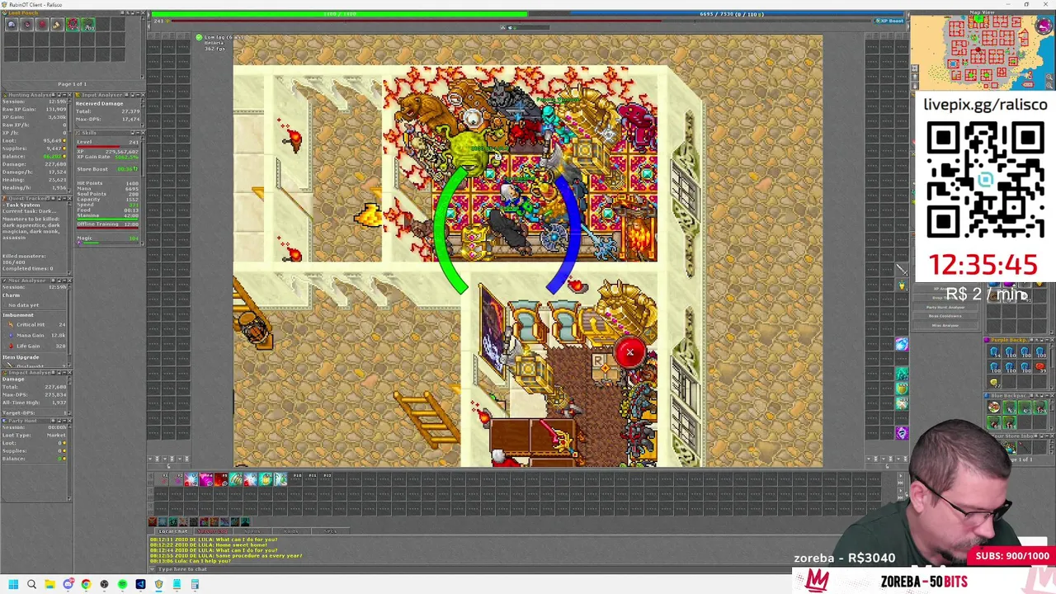This screenshot has height=594, width=1056.
Task: Click the Offline Training skill row
Action: click(107, 224)
